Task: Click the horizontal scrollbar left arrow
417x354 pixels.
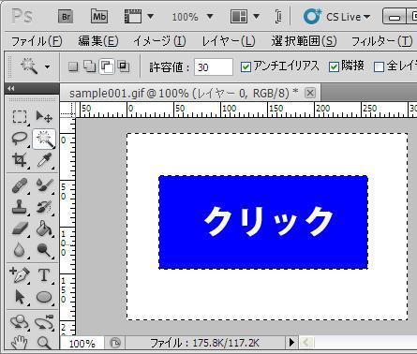Action: [x=305, y=343]
